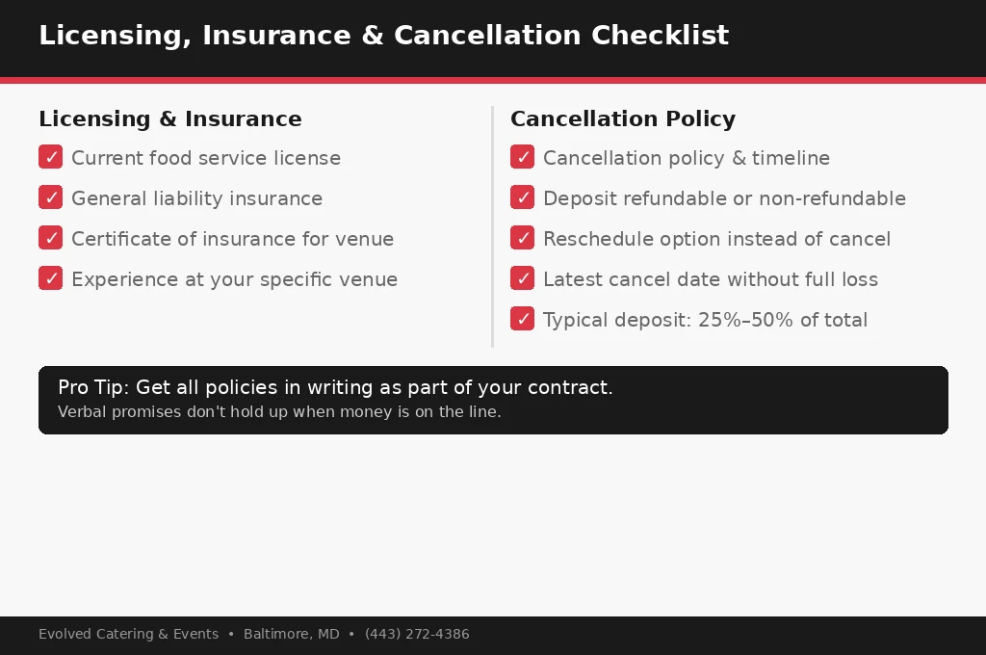Uncheck Latest cancel date without full loss
Image resolution: width=986 pixels, height=655 pixels.
tap(522, 278)
